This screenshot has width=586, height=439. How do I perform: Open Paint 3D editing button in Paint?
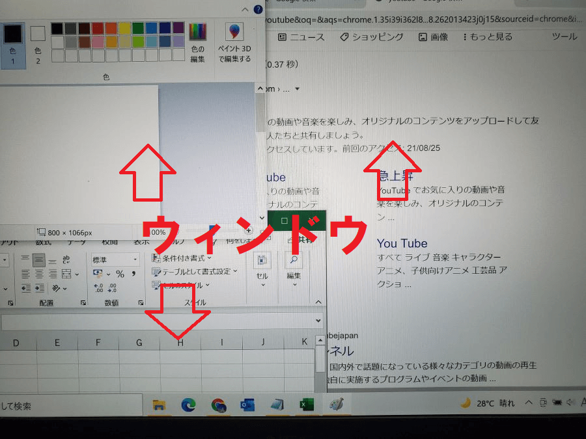[234, 42]
